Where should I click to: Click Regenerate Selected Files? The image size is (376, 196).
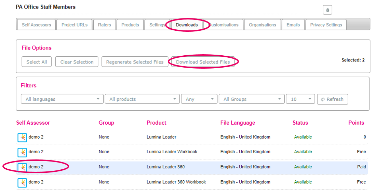point(135,62)
